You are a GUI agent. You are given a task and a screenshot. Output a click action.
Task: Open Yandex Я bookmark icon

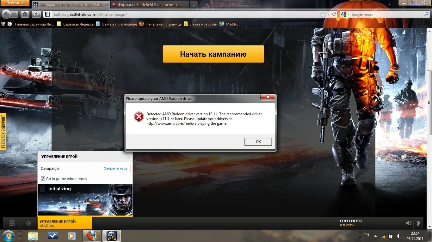click(x=10, y=24)
